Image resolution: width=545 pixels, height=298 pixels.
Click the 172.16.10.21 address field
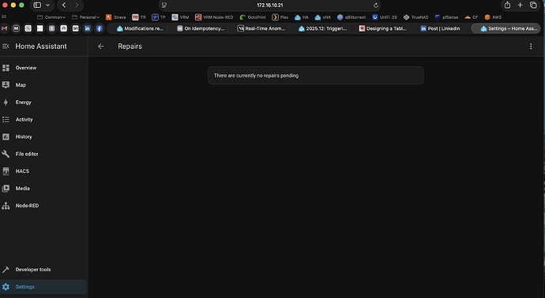pos(269,6)
